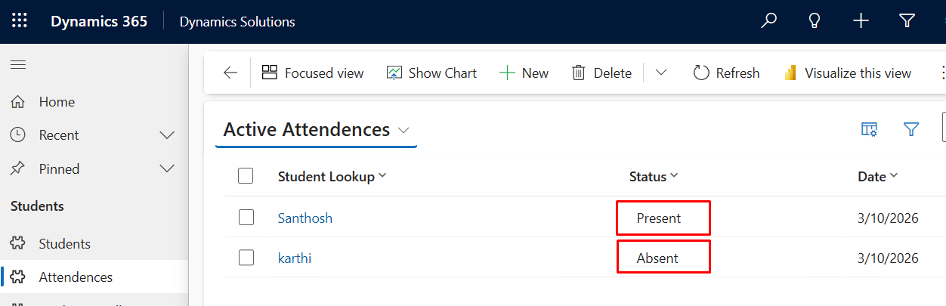This screenshot has height=306, width=946.
Task: Open Delete options dropdown arrow
Action: [661, 73]
